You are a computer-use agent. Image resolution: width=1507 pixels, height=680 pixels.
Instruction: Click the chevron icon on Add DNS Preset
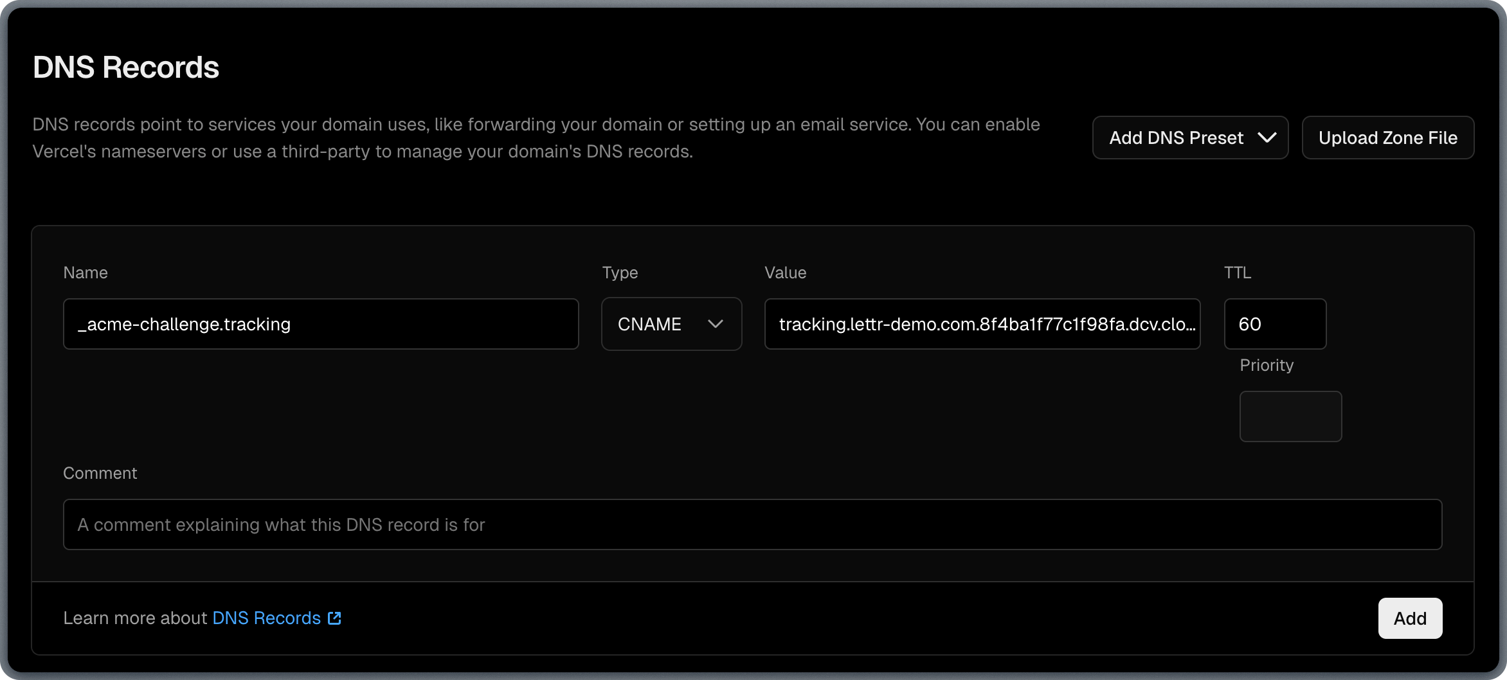[x=1266, y=138]
